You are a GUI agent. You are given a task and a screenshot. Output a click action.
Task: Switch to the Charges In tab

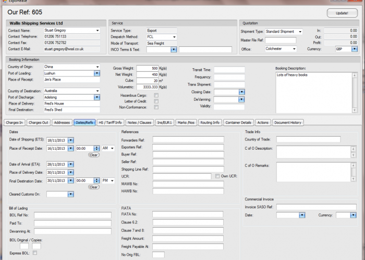15,123
